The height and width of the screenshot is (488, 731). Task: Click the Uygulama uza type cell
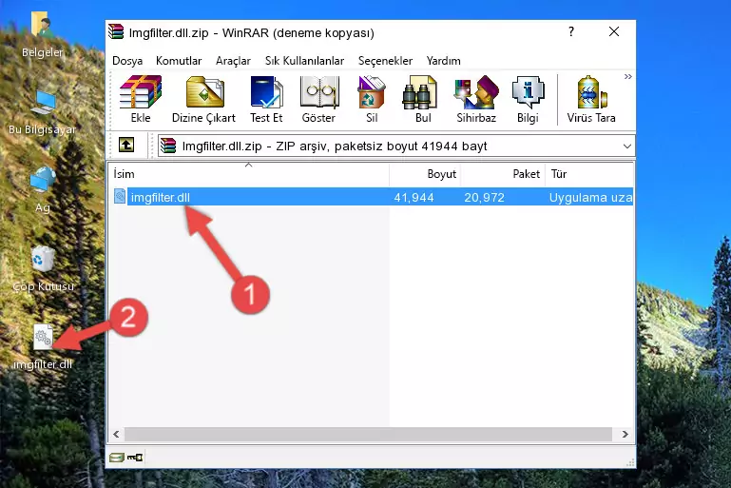point(590,197)
